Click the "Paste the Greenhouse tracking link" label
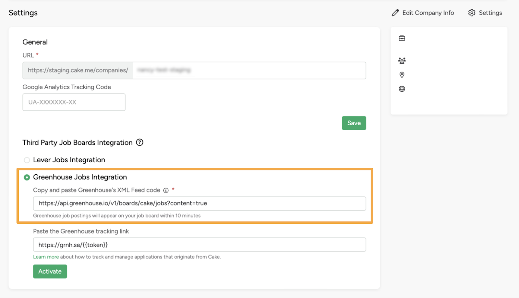519x298 pixels. tap(81, 231)
